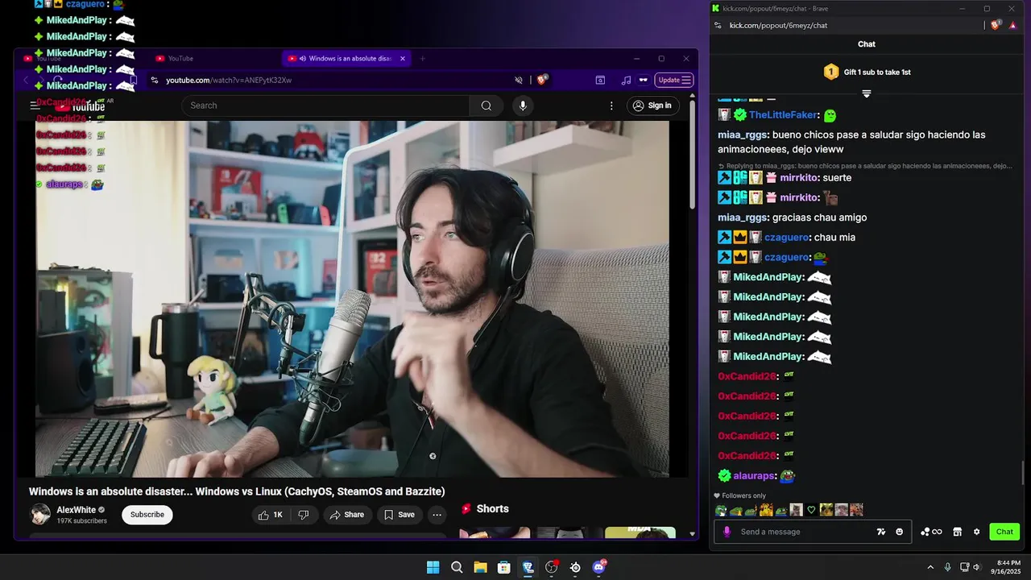The height and width of the screenshot is (580, 1031).
Task: Open Brave Leo sunglasses icon
Action: pyautogui.click(x=643, y=80)
